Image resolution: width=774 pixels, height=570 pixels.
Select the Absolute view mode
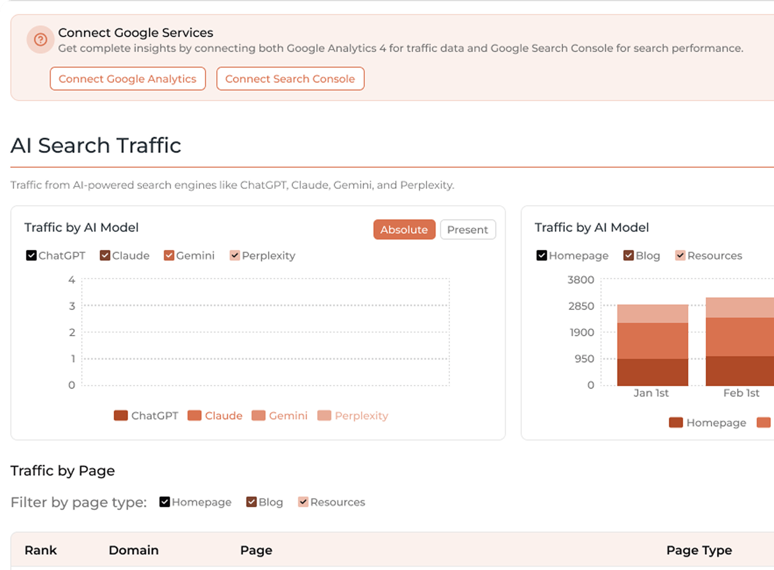pyautogui.click(x=404, y=230)
